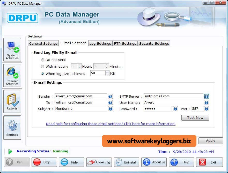Image resolution: width=228 pixels, height=173 pixels.
Task: Open the About us dialog
Action: pyautogui.click(x=154, y=162)
